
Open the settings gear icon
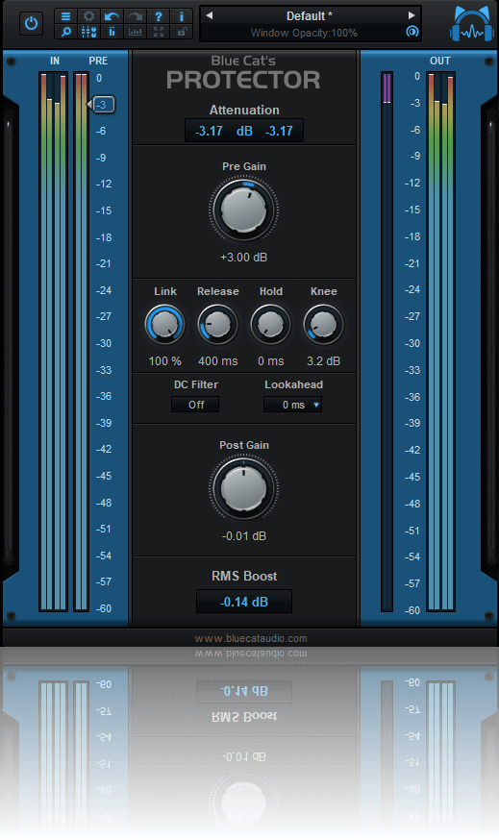click(88, 16)
